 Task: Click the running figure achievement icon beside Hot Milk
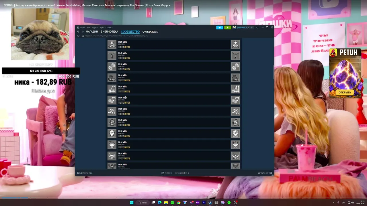tap(112, 111)
